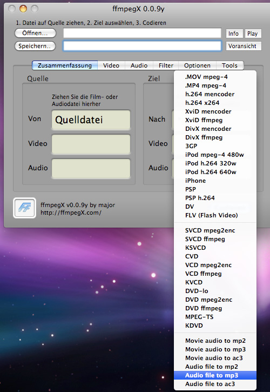
Task: Pick VCD mpeg2enc preset
Action: click(x=215, y=265)
